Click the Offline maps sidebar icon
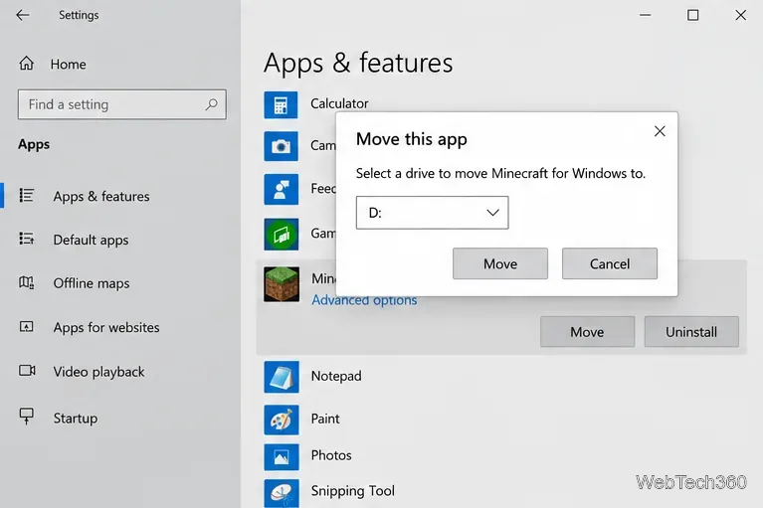 (x=26, y=282)
